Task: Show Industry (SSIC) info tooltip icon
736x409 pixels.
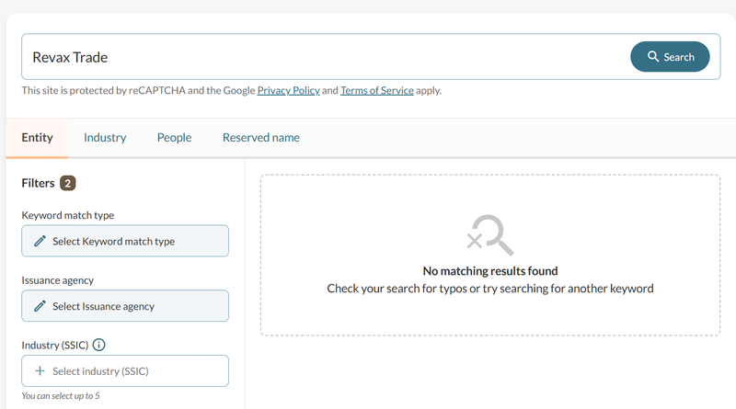Action: pos(99,345)
